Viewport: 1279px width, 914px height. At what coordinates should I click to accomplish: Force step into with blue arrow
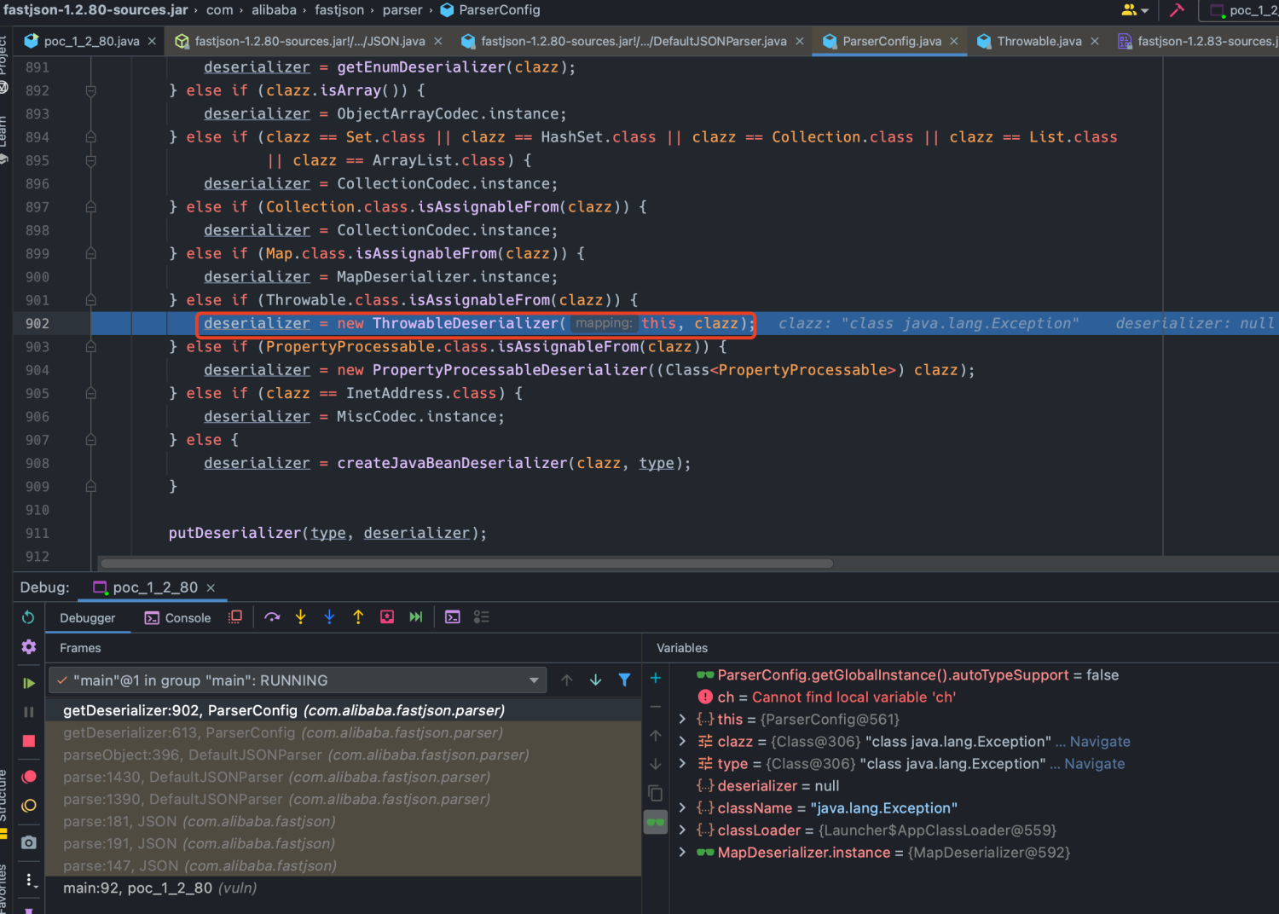coord(329,617)
